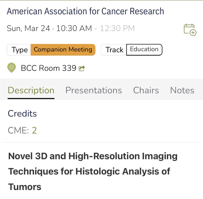Click the Credits heading
Image resolution: width=203 pixels, height=199 pixels.
[22, 114]
